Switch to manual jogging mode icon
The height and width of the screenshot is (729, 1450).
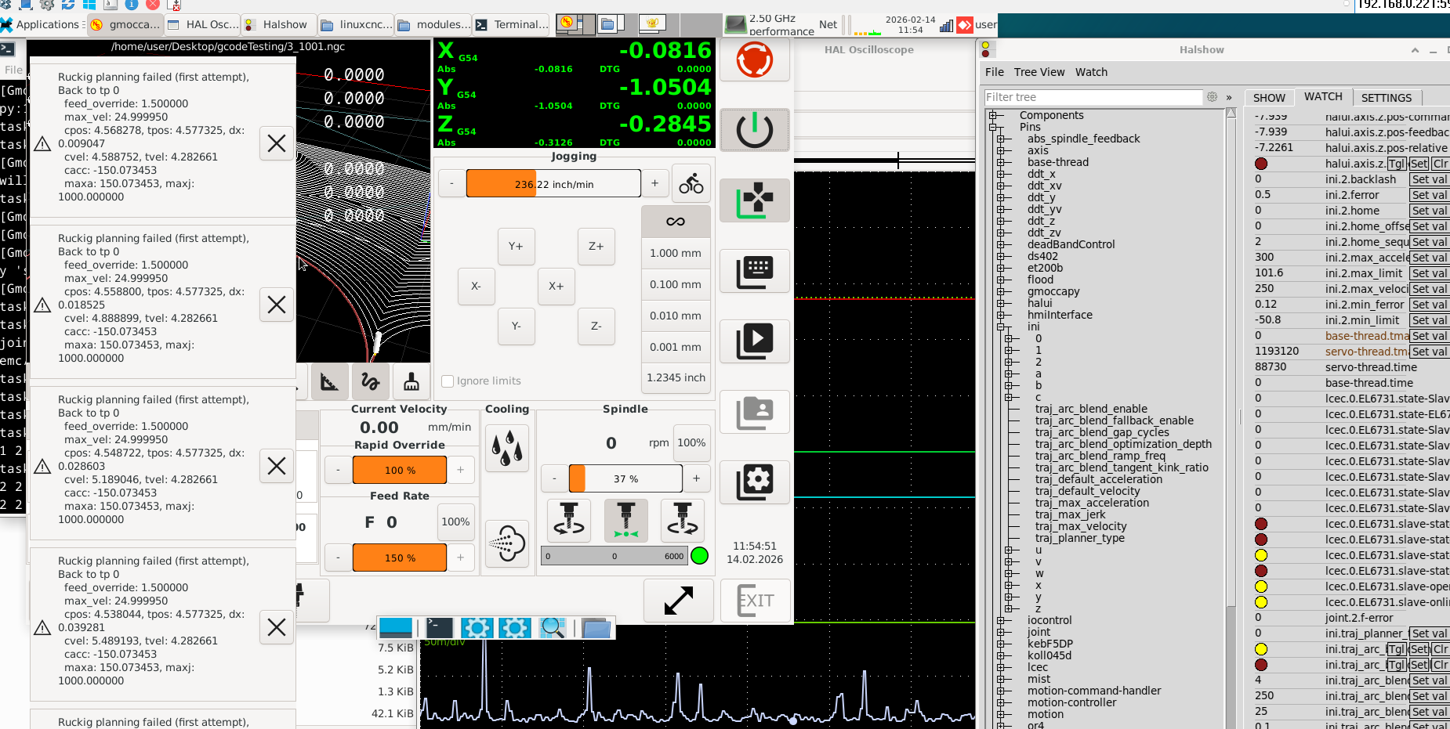(754, 200)
